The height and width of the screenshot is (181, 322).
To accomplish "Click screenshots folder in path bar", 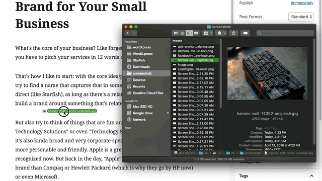I will 251,153.
